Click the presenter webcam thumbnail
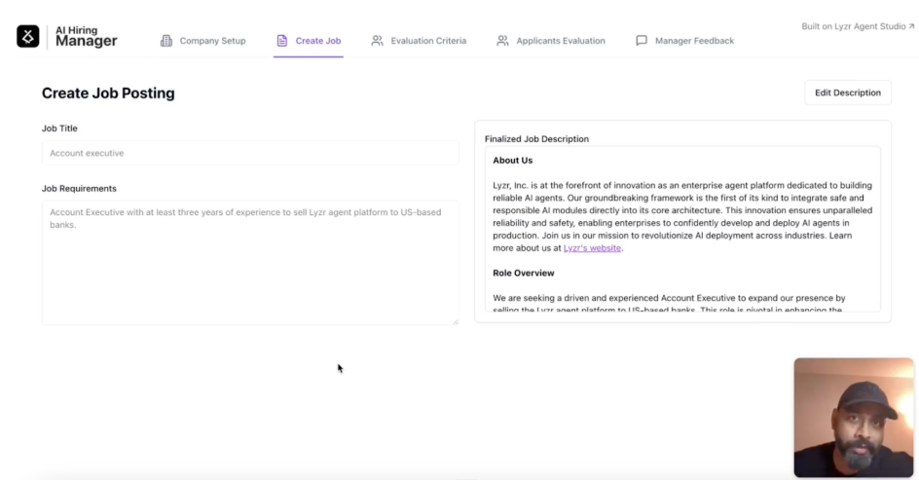The width and height of the screenshot is (919, 480). (x=853, y=417)
